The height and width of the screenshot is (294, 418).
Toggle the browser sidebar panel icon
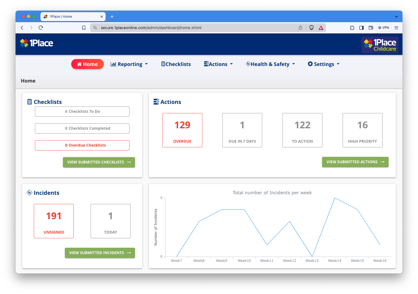click(x=361, y=28)
